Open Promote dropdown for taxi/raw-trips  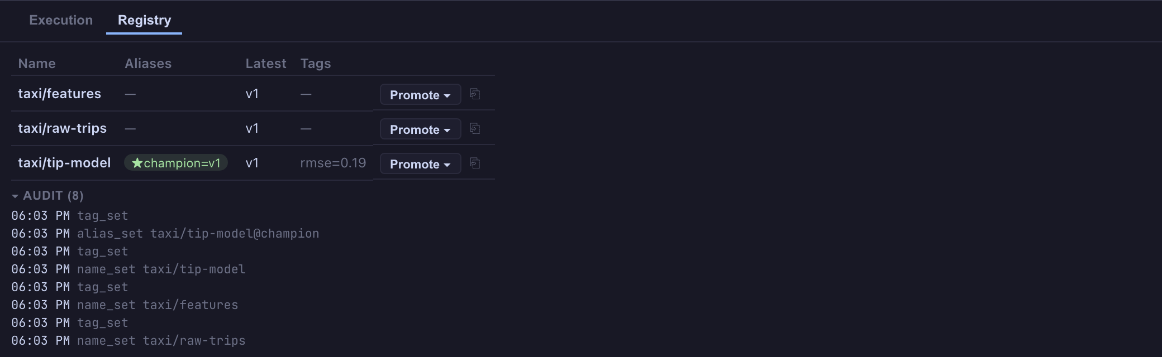[x=420, y=129]
